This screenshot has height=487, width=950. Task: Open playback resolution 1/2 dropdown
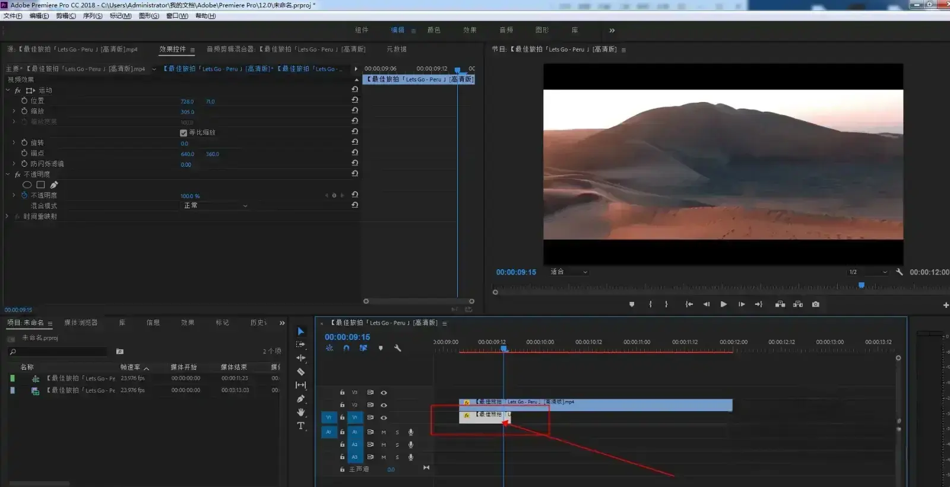click(x=867, y=272)
